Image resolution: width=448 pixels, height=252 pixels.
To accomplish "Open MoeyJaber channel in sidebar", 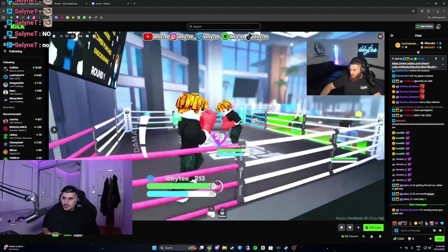I will [x=22, y=99].
